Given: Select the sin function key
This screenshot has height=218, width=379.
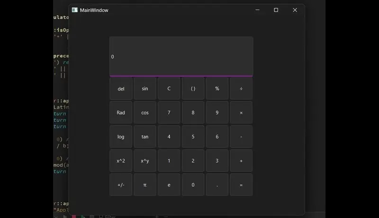Looking at the screenshot, I should tap(145, 89).
